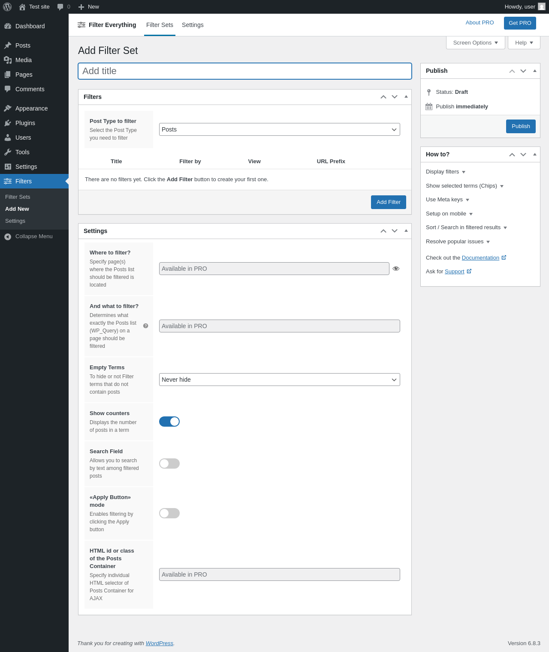The height and width of the screenshot is (652, 549).
Task: Click the WordPress logo icon
Action: [x=7, y=7]
